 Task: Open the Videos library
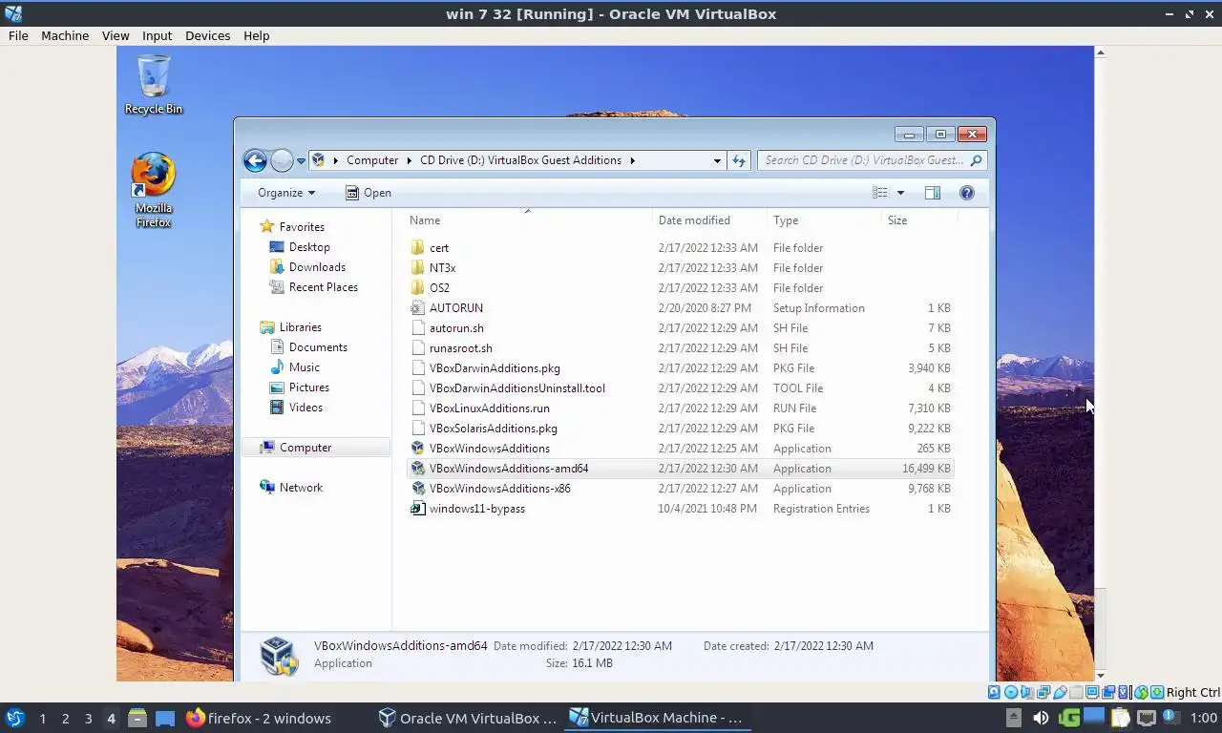click(x=306, y=408)
